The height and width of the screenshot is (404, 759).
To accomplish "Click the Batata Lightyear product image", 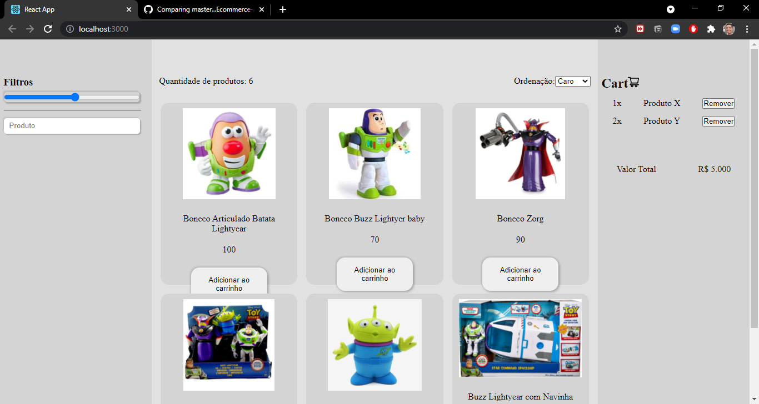I will (x=229, y=154).
